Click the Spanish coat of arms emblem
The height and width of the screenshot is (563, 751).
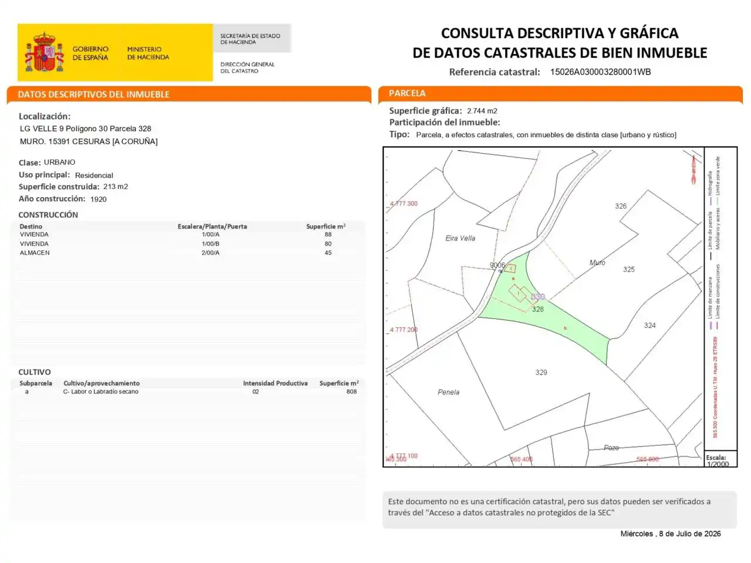tap(44, 53)
